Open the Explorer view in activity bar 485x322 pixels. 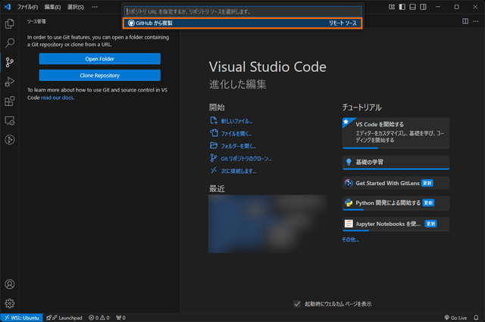click(x=10, y=23)
